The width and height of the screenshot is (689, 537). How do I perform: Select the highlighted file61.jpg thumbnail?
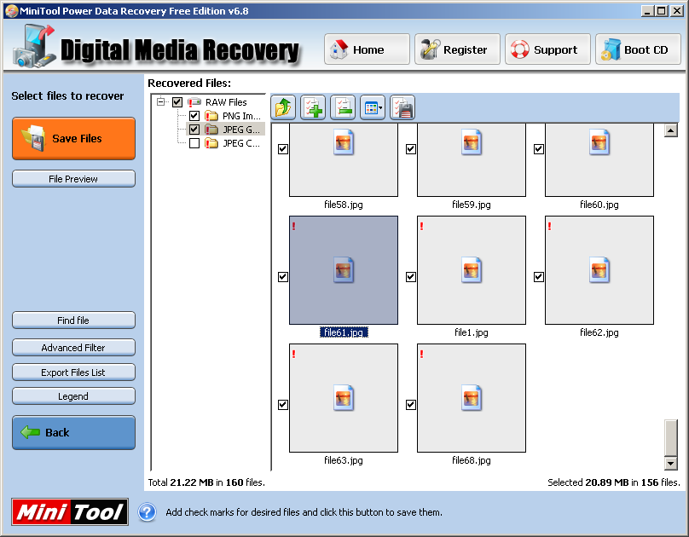point(344,270)
